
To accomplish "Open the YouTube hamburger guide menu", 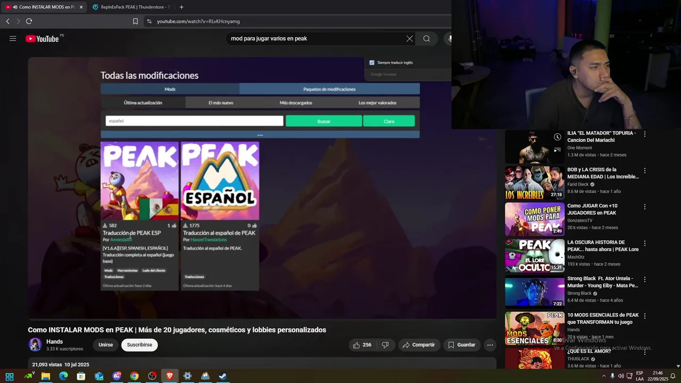I will [13, 38].
